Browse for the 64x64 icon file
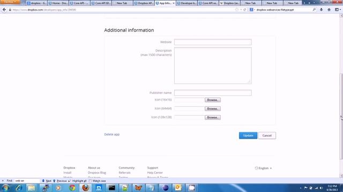This screenshot has height=192, width=343. click(x=213, y=109)
